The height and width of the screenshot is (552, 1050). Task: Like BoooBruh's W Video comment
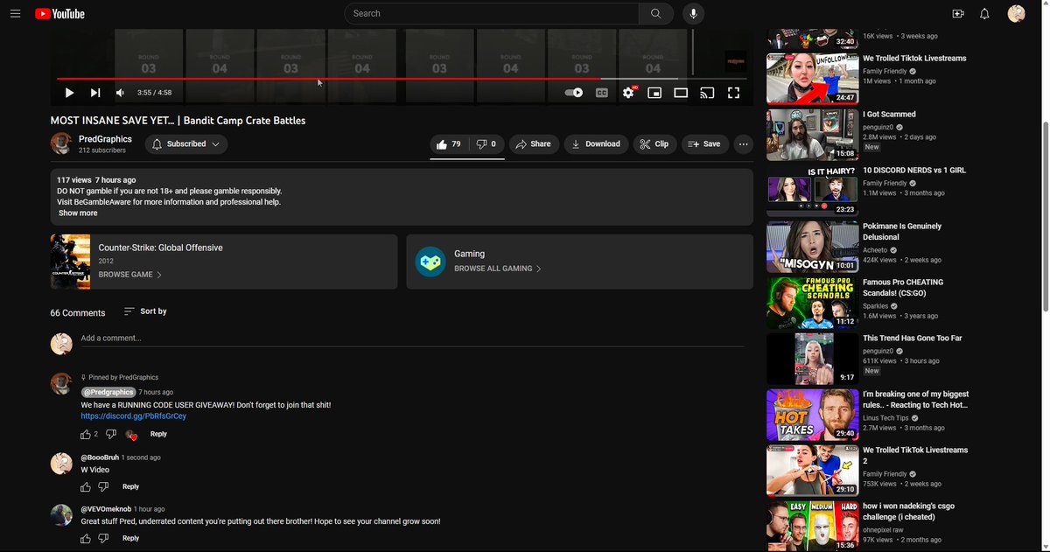click(x=86, y=487)
